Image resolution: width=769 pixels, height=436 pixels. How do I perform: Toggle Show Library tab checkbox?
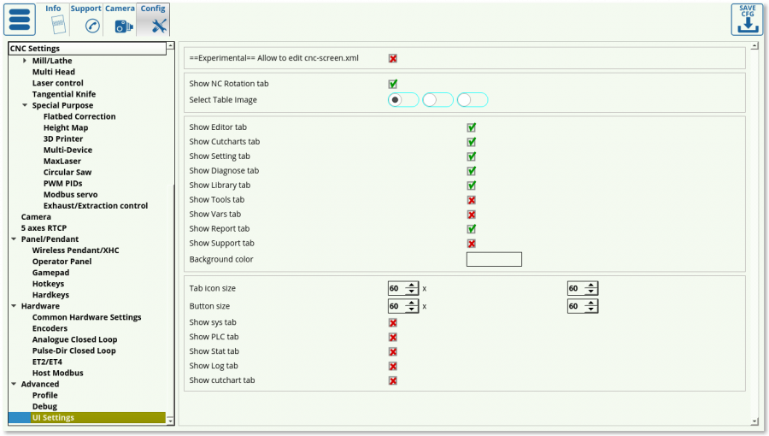tap(472, 186)
